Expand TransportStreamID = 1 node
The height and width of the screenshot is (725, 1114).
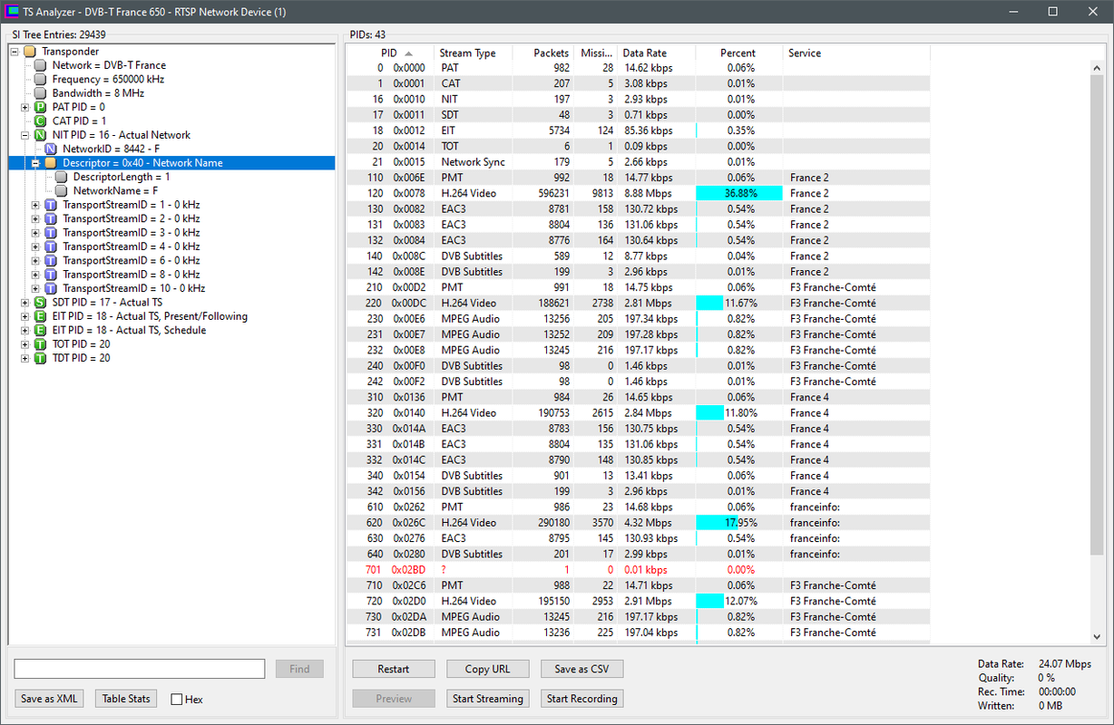click(36, 205)
